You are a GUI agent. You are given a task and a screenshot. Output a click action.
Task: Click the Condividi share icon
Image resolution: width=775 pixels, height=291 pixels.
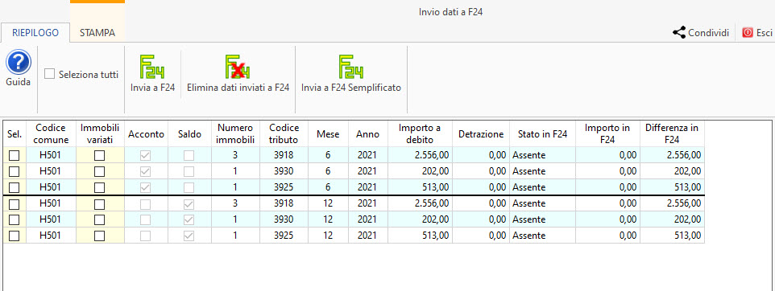[x=679, y=33]
